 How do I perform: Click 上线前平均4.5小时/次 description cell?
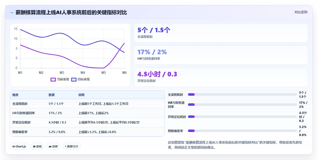click(x=109, y=122)
